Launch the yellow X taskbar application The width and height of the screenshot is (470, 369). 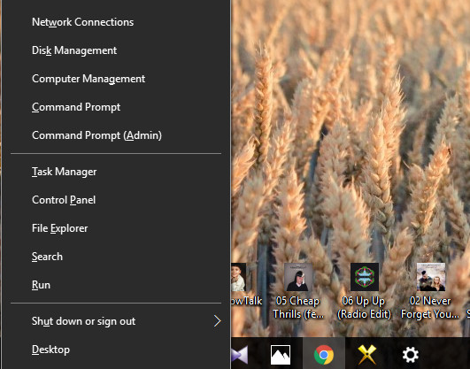click(x=367, y=354)
